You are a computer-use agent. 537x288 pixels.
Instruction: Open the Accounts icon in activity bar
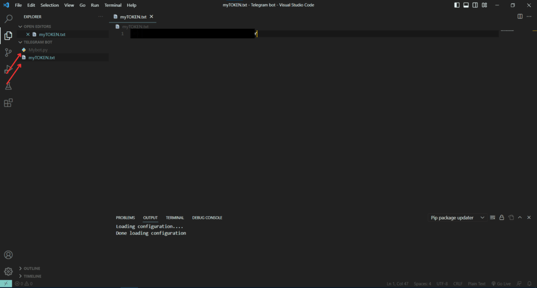pos(8,255)
